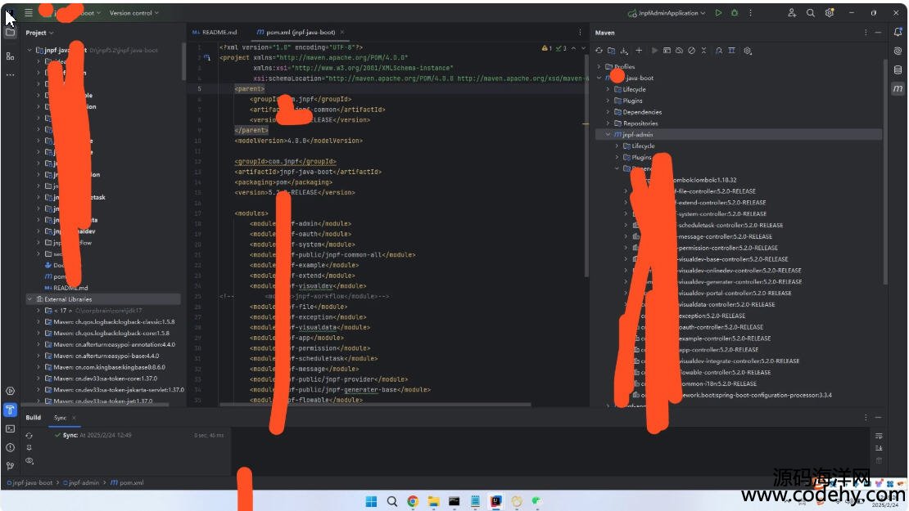Toggle Skip Tests mode in Maven

tap(692, 51)
